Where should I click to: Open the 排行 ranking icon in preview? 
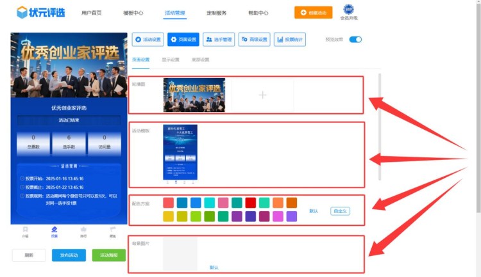[x=83, y=231]
